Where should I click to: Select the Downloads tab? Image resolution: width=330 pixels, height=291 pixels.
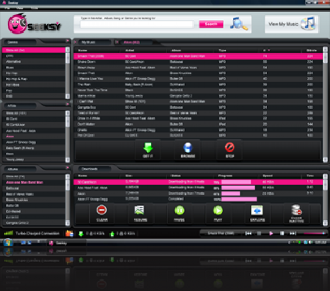pyautogui.click(x=90, y=169)
